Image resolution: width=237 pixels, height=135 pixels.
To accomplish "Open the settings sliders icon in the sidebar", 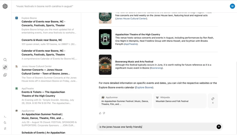I will (x=5, y=129).
